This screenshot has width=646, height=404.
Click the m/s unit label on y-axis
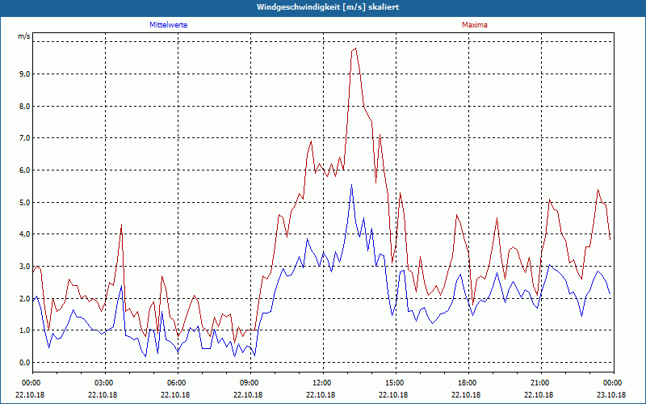(24, 36)
